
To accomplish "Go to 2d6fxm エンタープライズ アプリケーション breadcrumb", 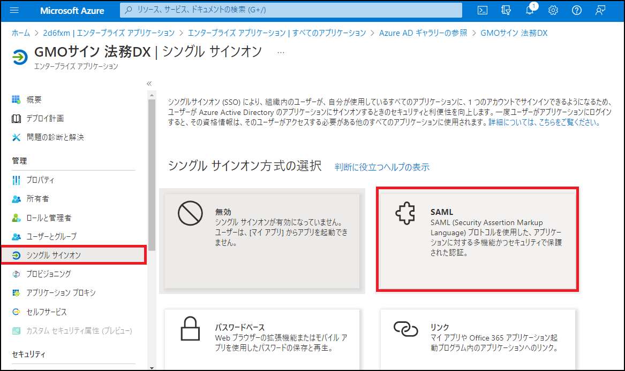I will click(x=109, y=33).
